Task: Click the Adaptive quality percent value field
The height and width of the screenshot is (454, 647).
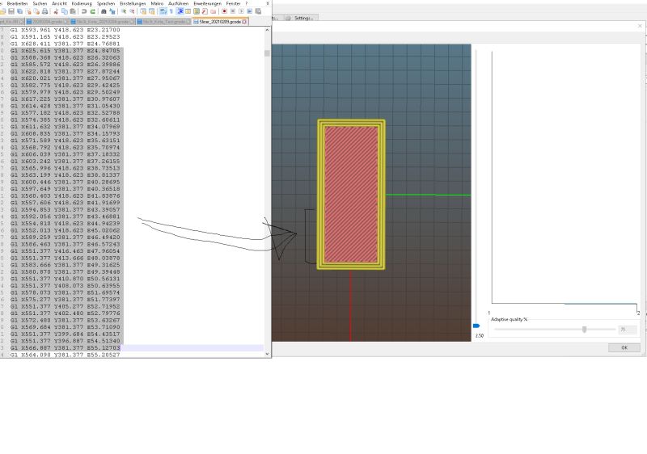Action: [628, 330]
